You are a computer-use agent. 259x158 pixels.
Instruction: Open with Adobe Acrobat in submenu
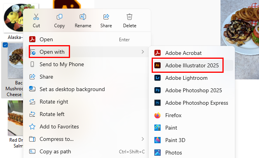point(192,53)
